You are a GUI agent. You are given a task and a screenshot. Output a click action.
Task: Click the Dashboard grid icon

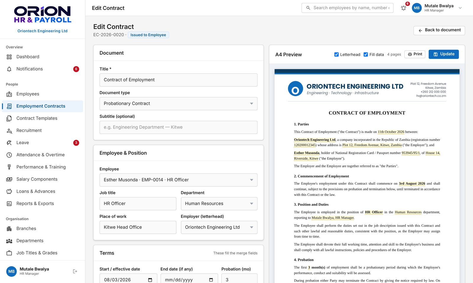(x=9, y=57)
